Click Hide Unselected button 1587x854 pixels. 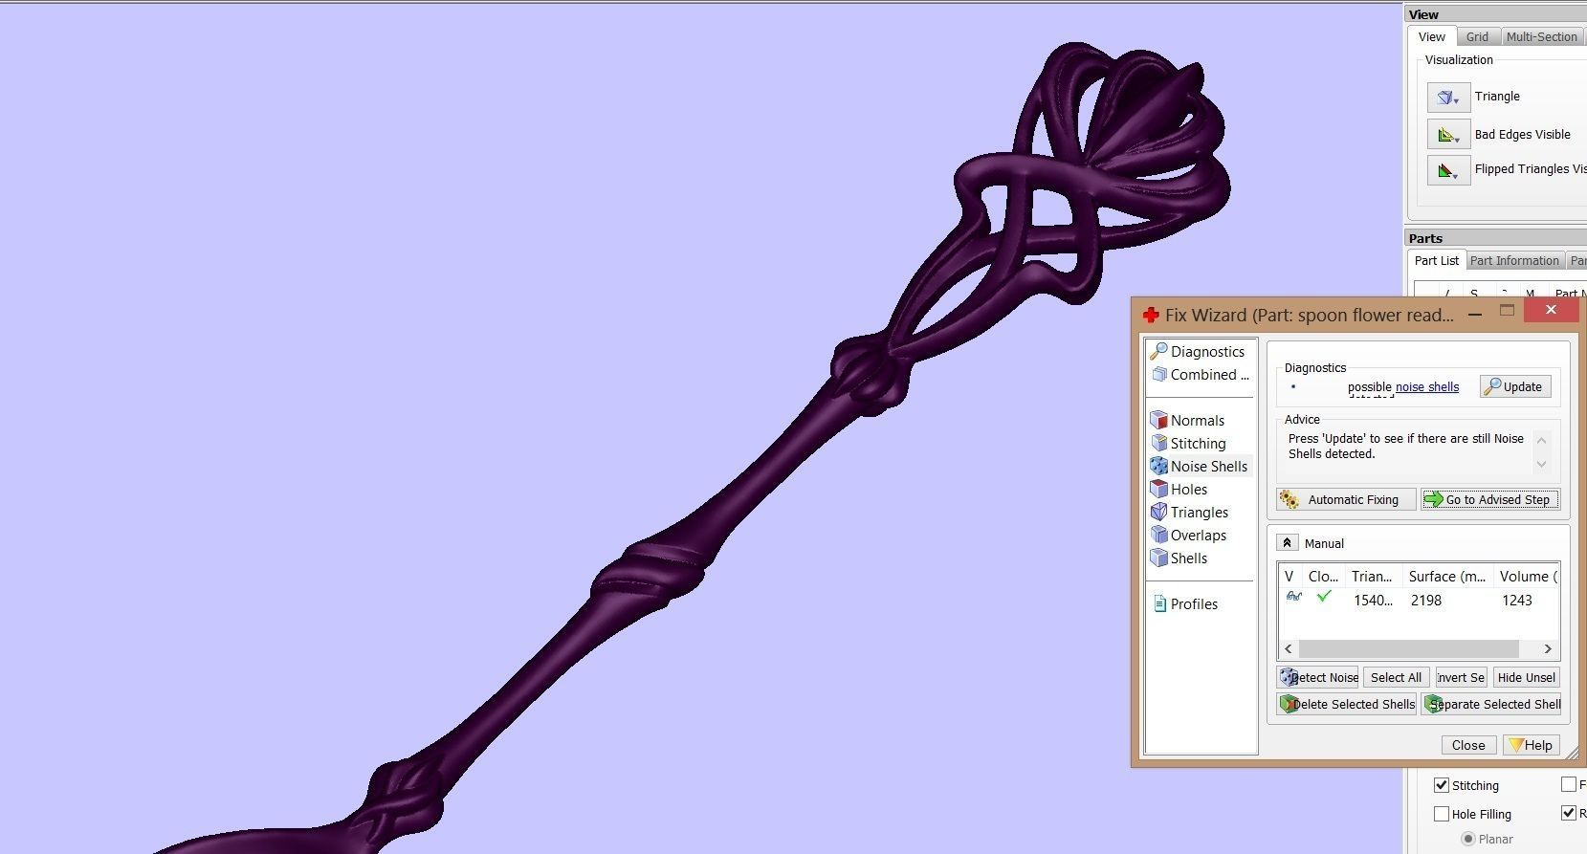[1526, 677]
